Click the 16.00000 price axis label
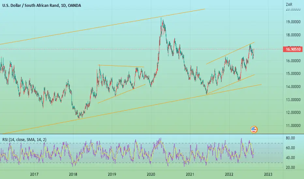The image size is (304, 179). 293,61
